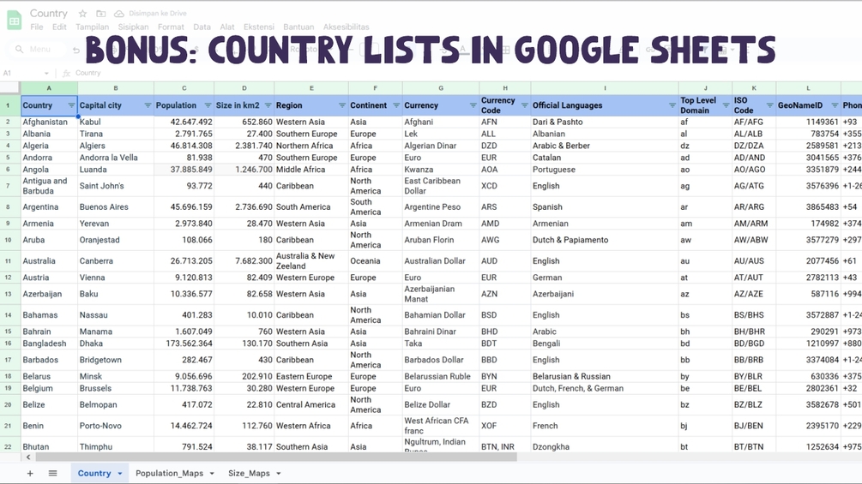Open filter icon on Currency header
Viewport: 862px width, 484px height.
(473, 105)
